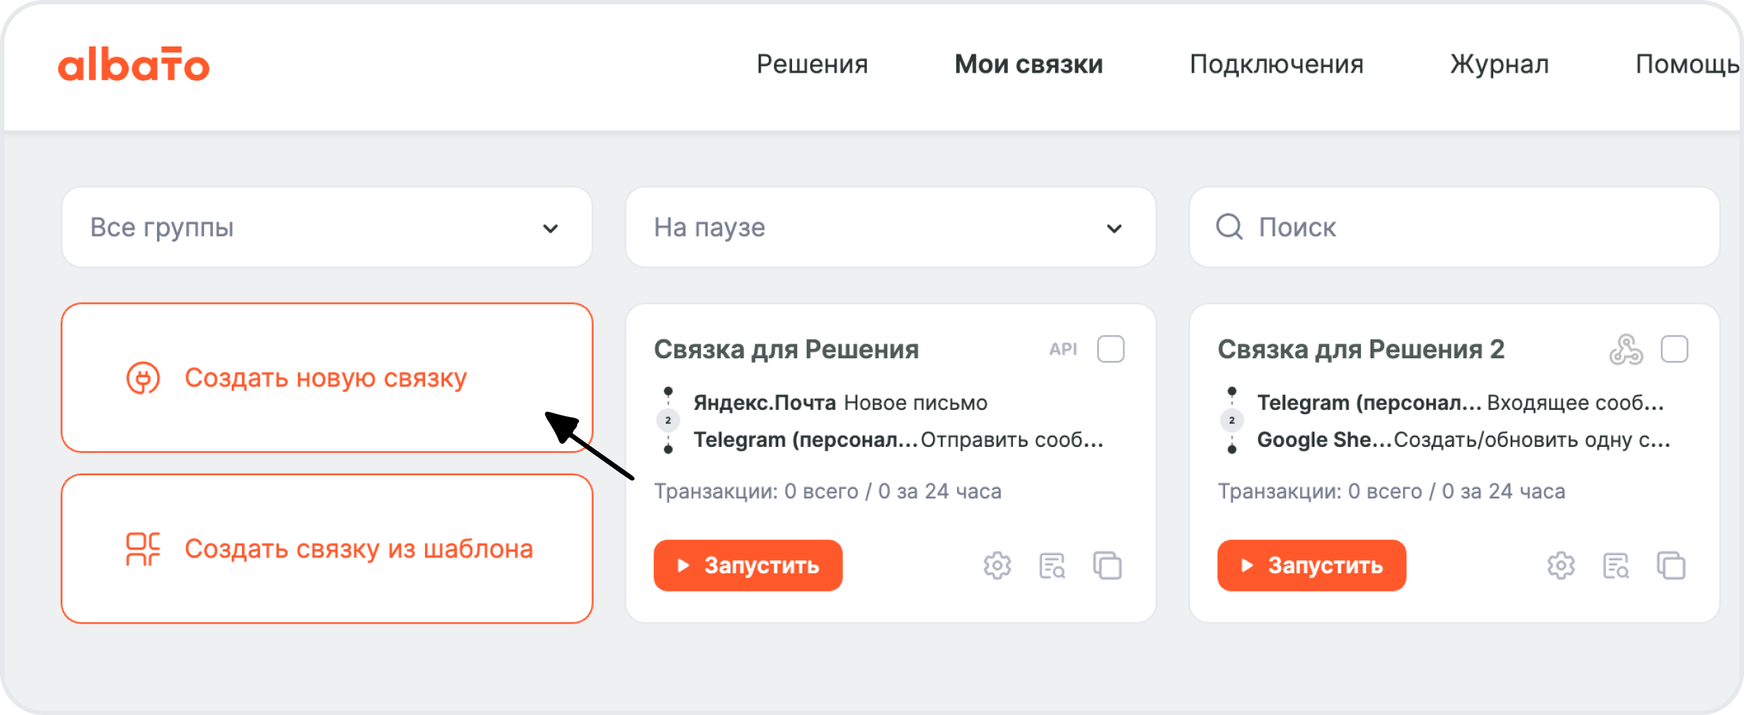Tick the checkbox on 'Связка для Решения' card
Viewport: 1744px width, 715px height.
(1110, 350)
